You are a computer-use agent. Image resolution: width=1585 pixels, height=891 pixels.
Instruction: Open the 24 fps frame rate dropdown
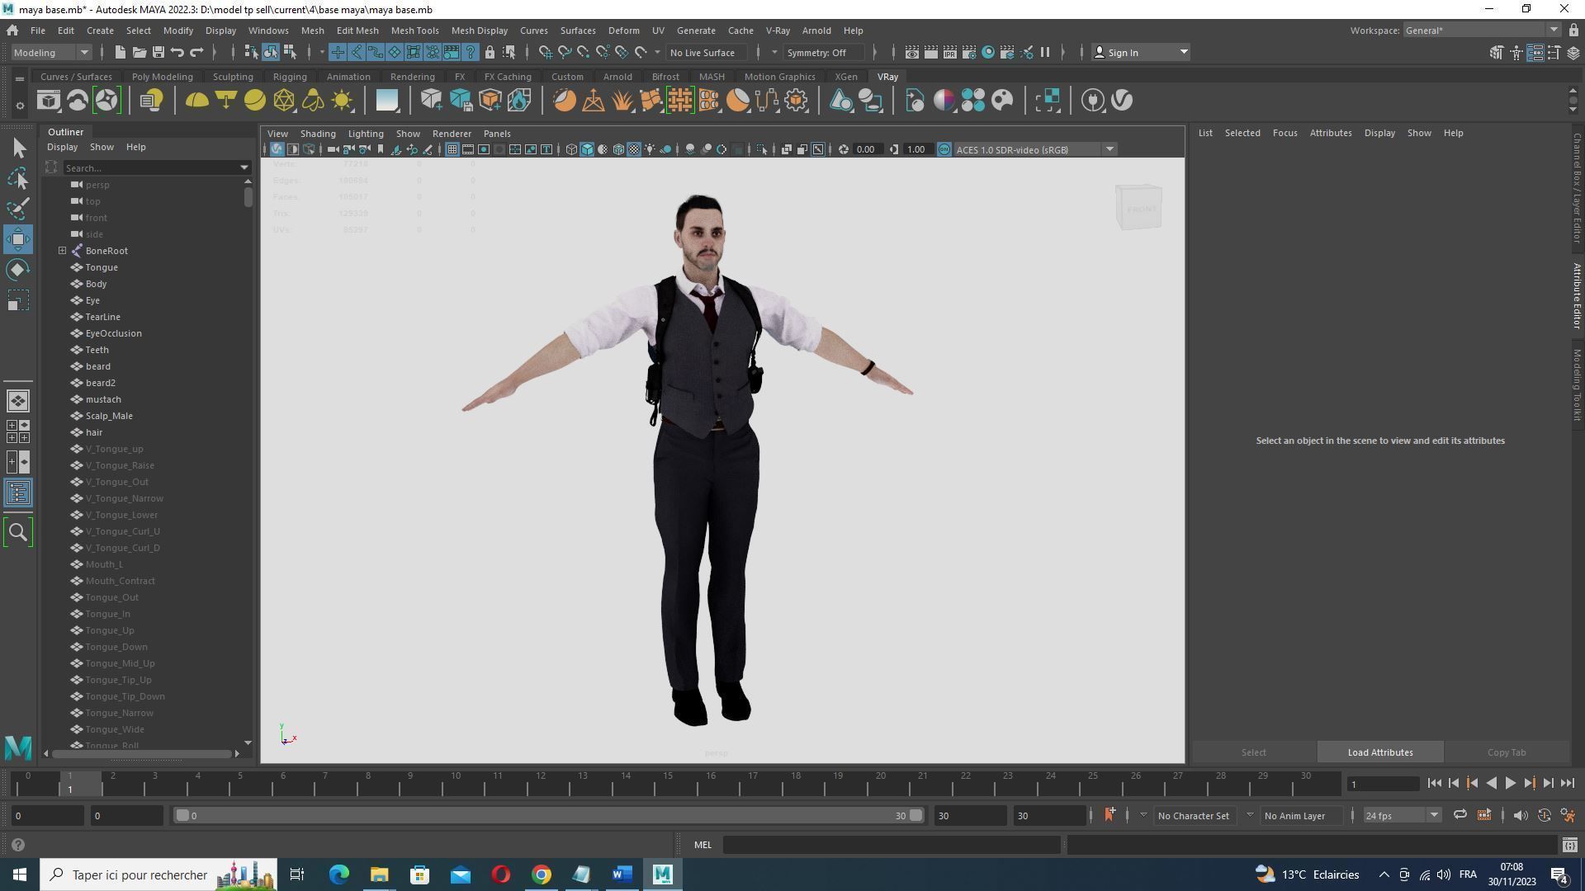(x=1401, y=816)
